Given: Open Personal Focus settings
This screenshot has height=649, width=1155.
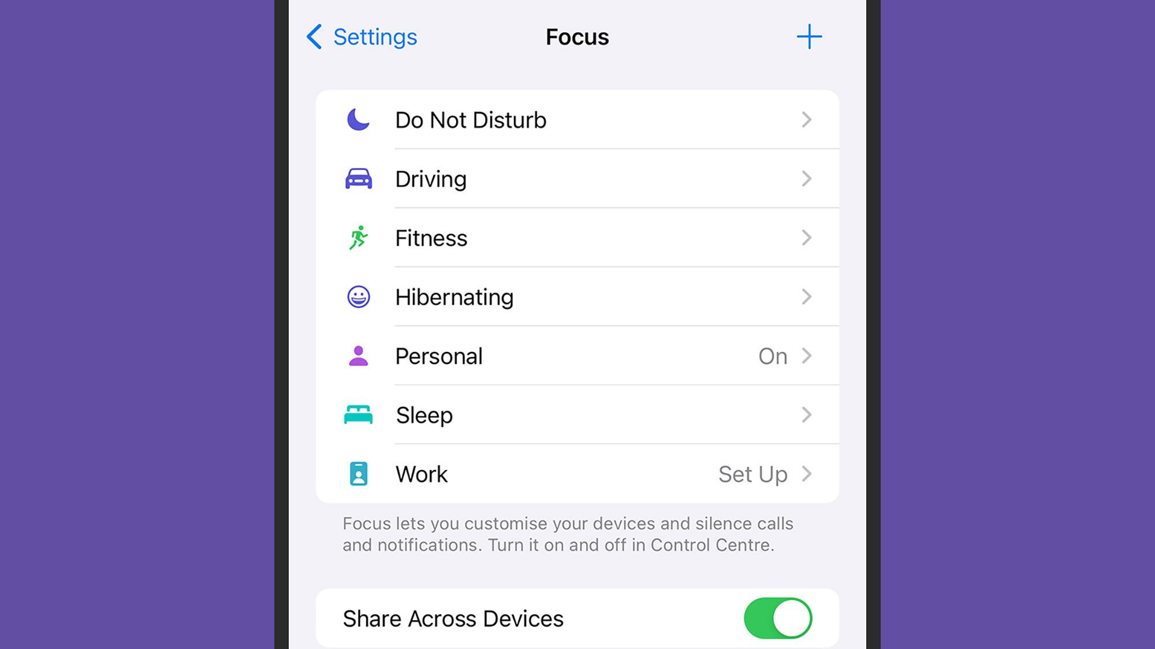Looking at the screenshot, I should click(577, 356).
